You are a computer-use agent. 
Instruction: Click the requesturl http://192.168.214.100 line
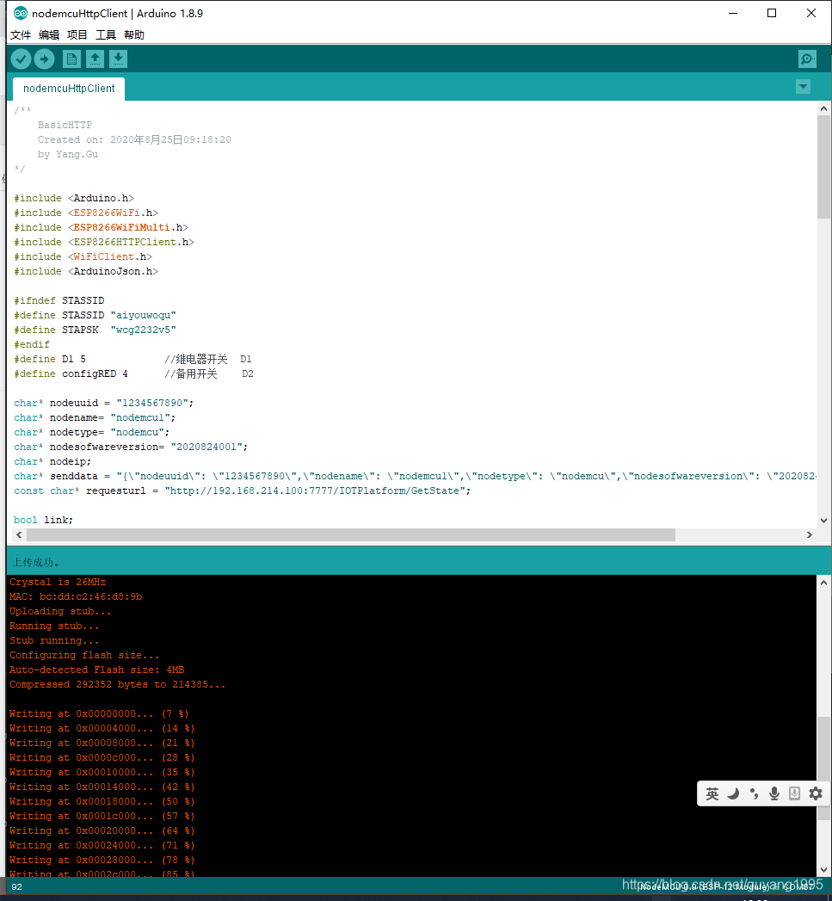click(243, 491)
